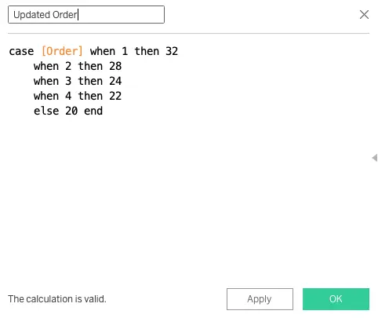Apply the calculation changes
The height and width of the screenshot is (318, 378).
tap(260, 299)
